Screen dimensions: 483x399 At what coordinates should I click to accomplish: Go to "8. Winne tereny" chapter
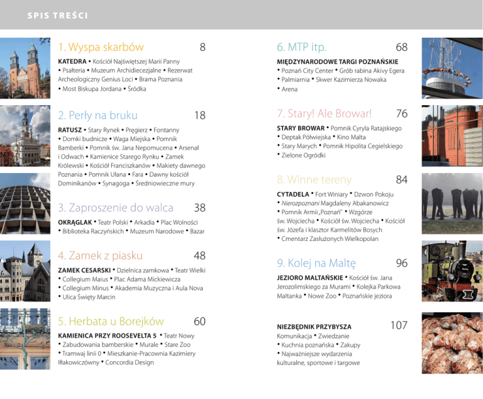[x=314, y=179]
